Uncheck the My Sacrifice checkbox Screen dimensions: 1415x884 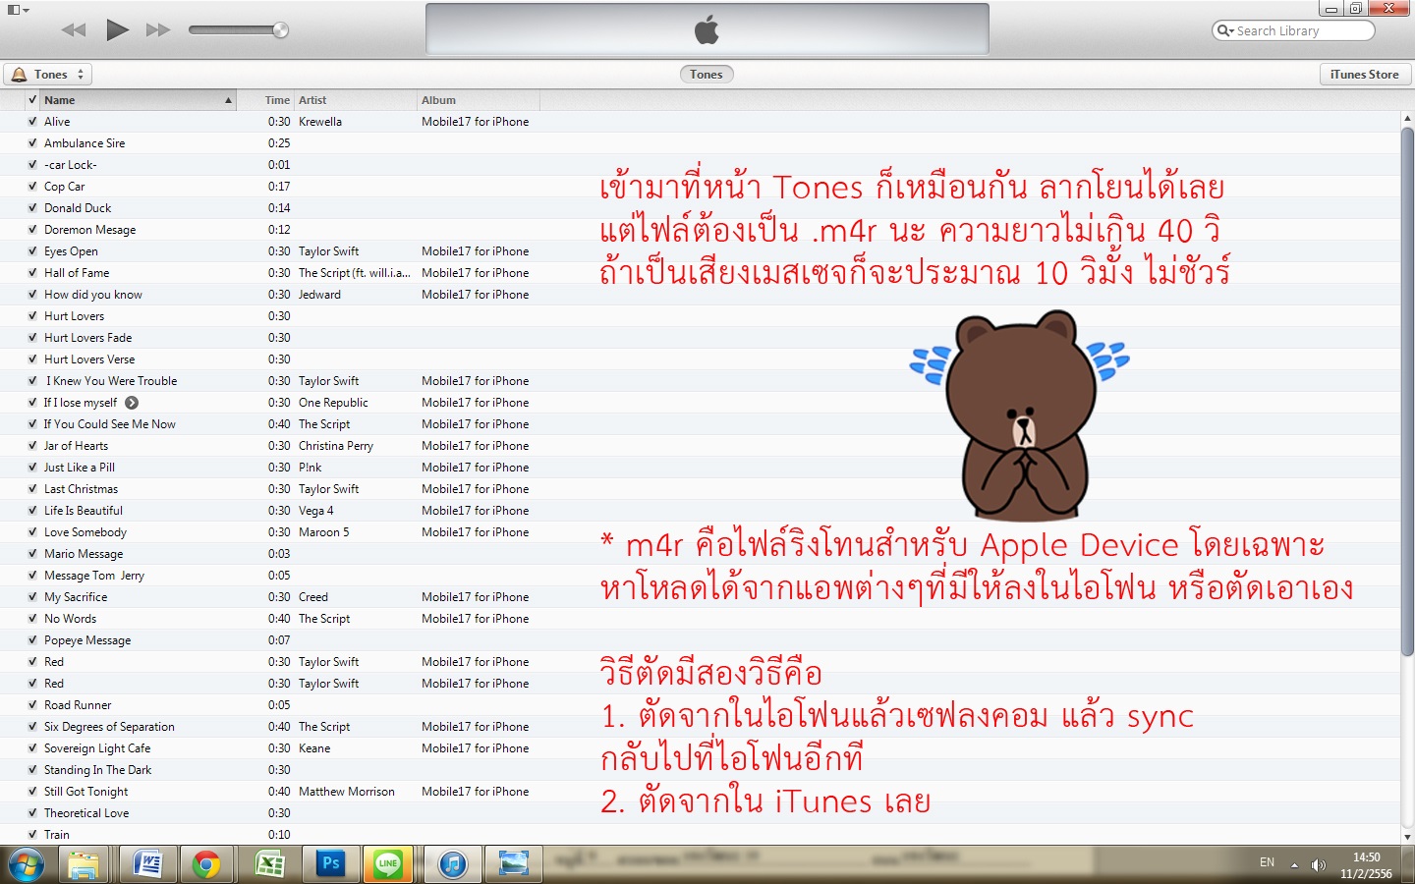[32, 597]
